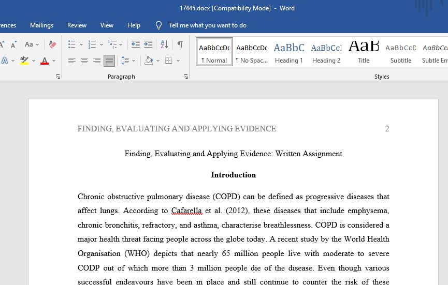Open the Mailings ribbon tab
The height and width of the screenshot is (285, 448).
42,25
